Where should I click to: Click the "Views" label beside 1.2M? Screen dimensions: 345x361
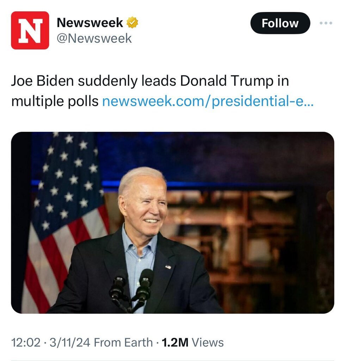coord(208,342)
